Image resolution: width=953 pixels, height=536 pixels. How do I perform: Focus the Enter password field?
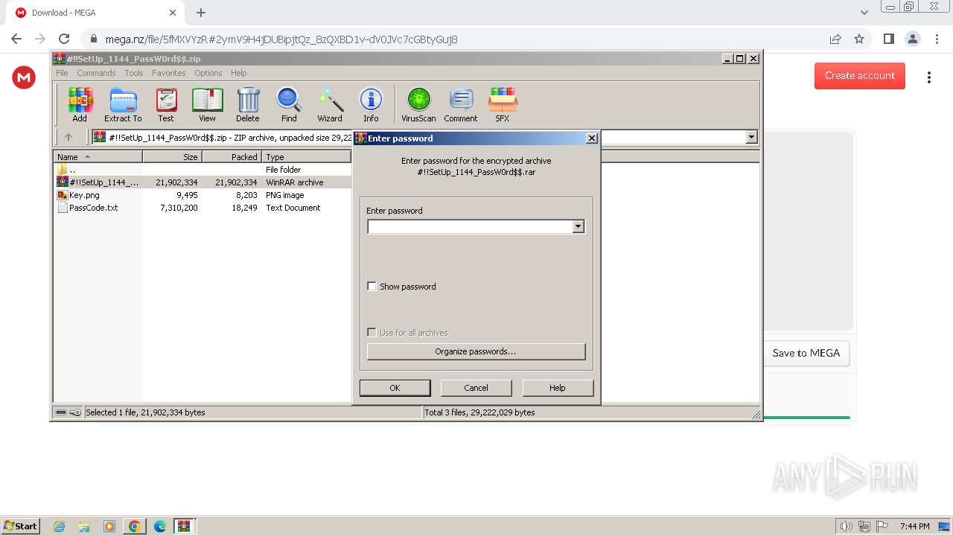point(470,226)
